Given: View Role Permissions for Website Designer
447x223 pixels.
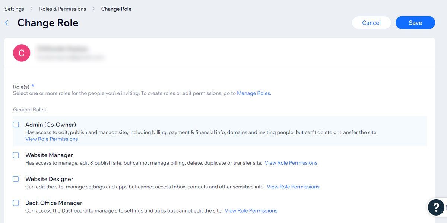Looking at the screenshot, I should [293, 187].
